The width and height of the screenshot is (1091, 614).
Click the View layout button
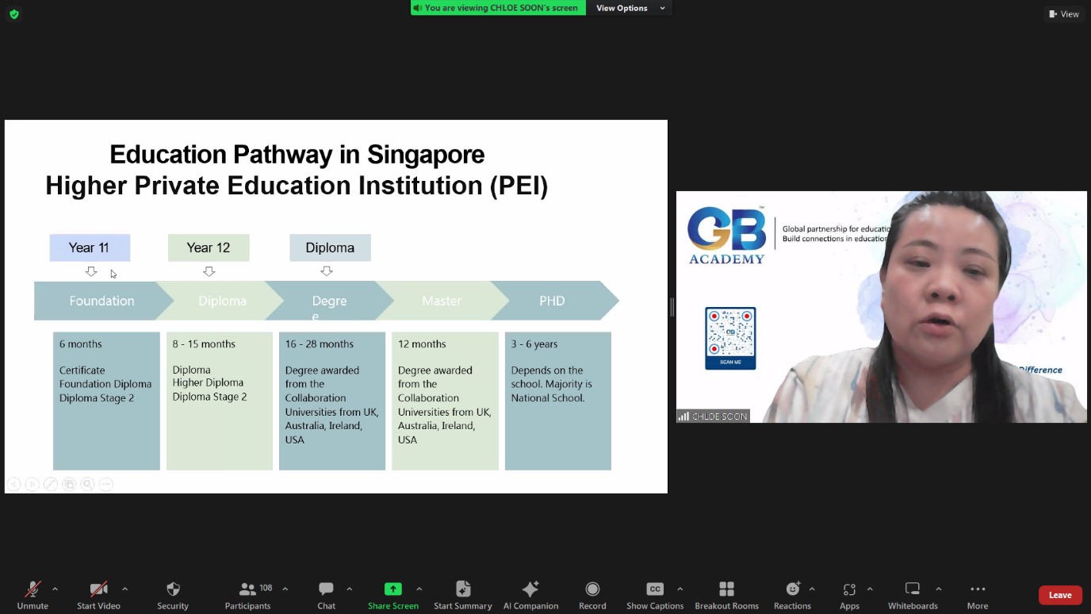click(x=1063, y=13)
